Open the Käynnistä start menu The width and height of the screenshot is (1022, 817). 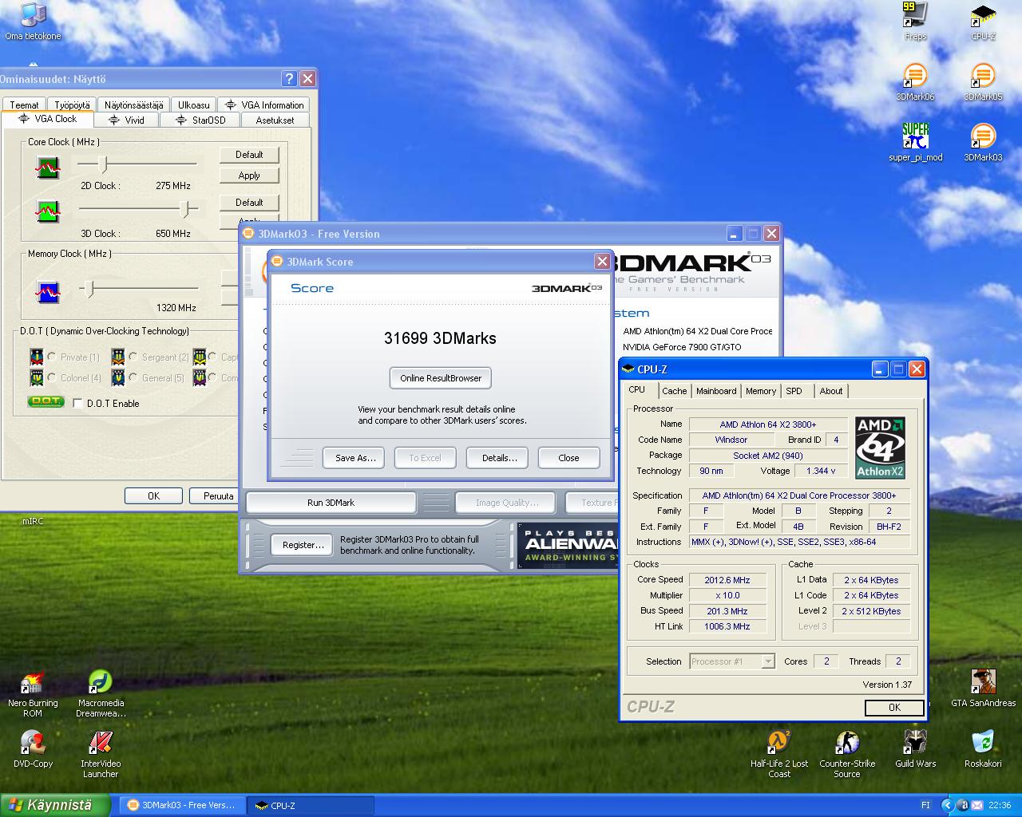pyautogui.click(x=56, y=805)
